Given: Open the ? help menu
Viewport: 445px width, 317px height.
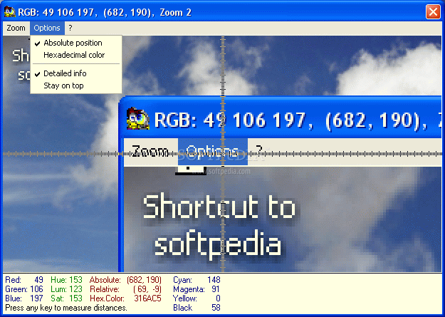Looking at the screenshot, I should coord(70,28).
